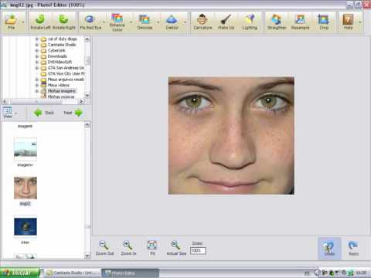Open the File button dropdown arrow
371x278 pixels.
(x=23, y=22)
